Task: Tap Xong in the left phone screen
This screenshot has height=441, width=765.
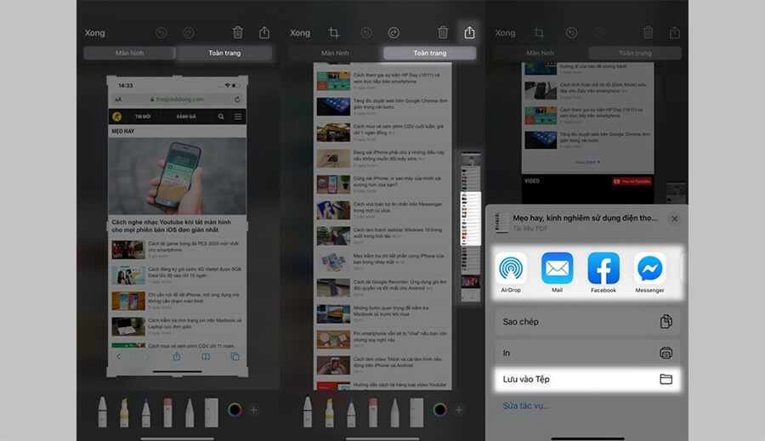Action: click(x=94, y=32)
